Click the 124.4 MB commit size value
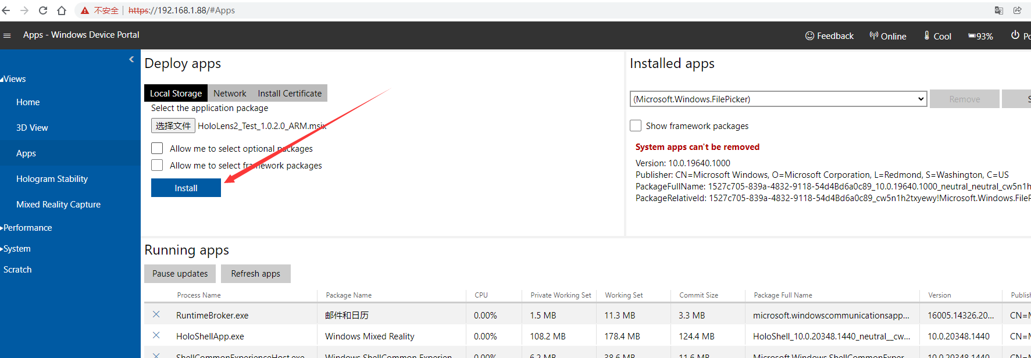The image size is (1031, 358). click(x=697, y=336)
